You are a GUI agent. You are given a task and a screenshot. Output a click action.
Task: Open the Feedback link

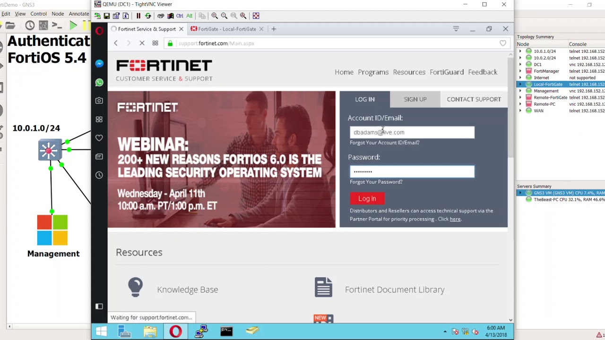pos(483,72)
